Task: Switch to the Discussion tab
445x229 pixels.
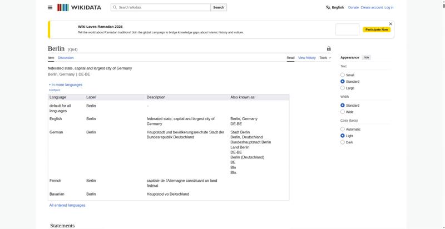Action: point(66,58)
